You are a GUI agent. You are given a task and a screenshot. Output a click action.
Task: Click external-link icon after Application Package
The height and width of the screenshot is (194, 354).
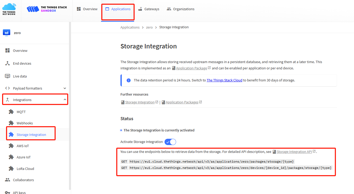(209, 68)
